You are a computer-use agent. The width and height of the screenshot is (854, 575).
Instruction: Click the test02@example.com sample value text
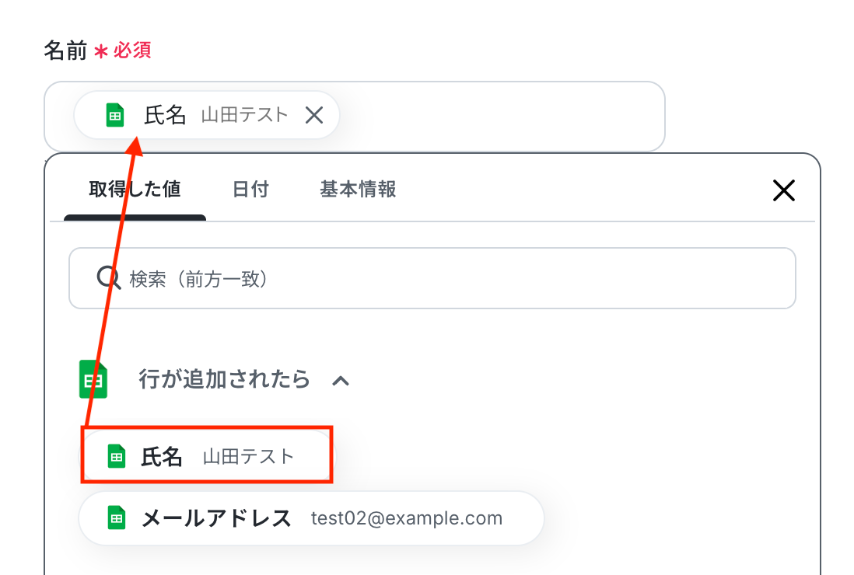coord(407,518)
